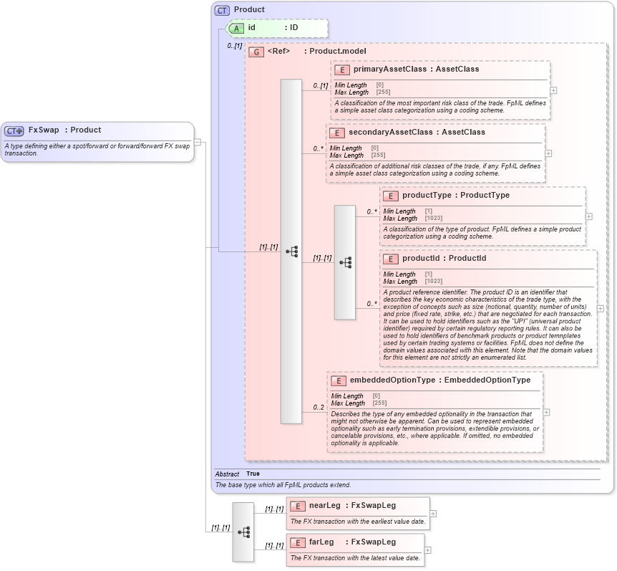
Task: Click the 0..2 cardinality label near embeddedOptionType
Action: point(318,408)
